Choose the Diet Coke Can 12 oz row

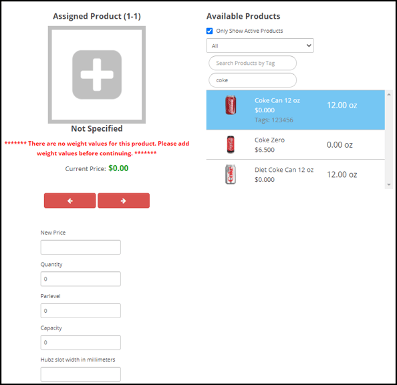295,174
